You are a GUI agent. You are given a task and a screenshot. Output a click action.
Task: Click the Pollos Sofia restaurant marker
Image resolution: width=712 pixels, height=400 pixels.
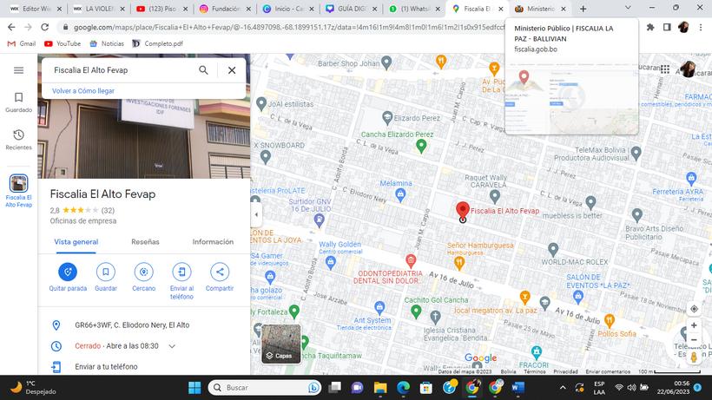pyautogui.click(x=610, y=321)
